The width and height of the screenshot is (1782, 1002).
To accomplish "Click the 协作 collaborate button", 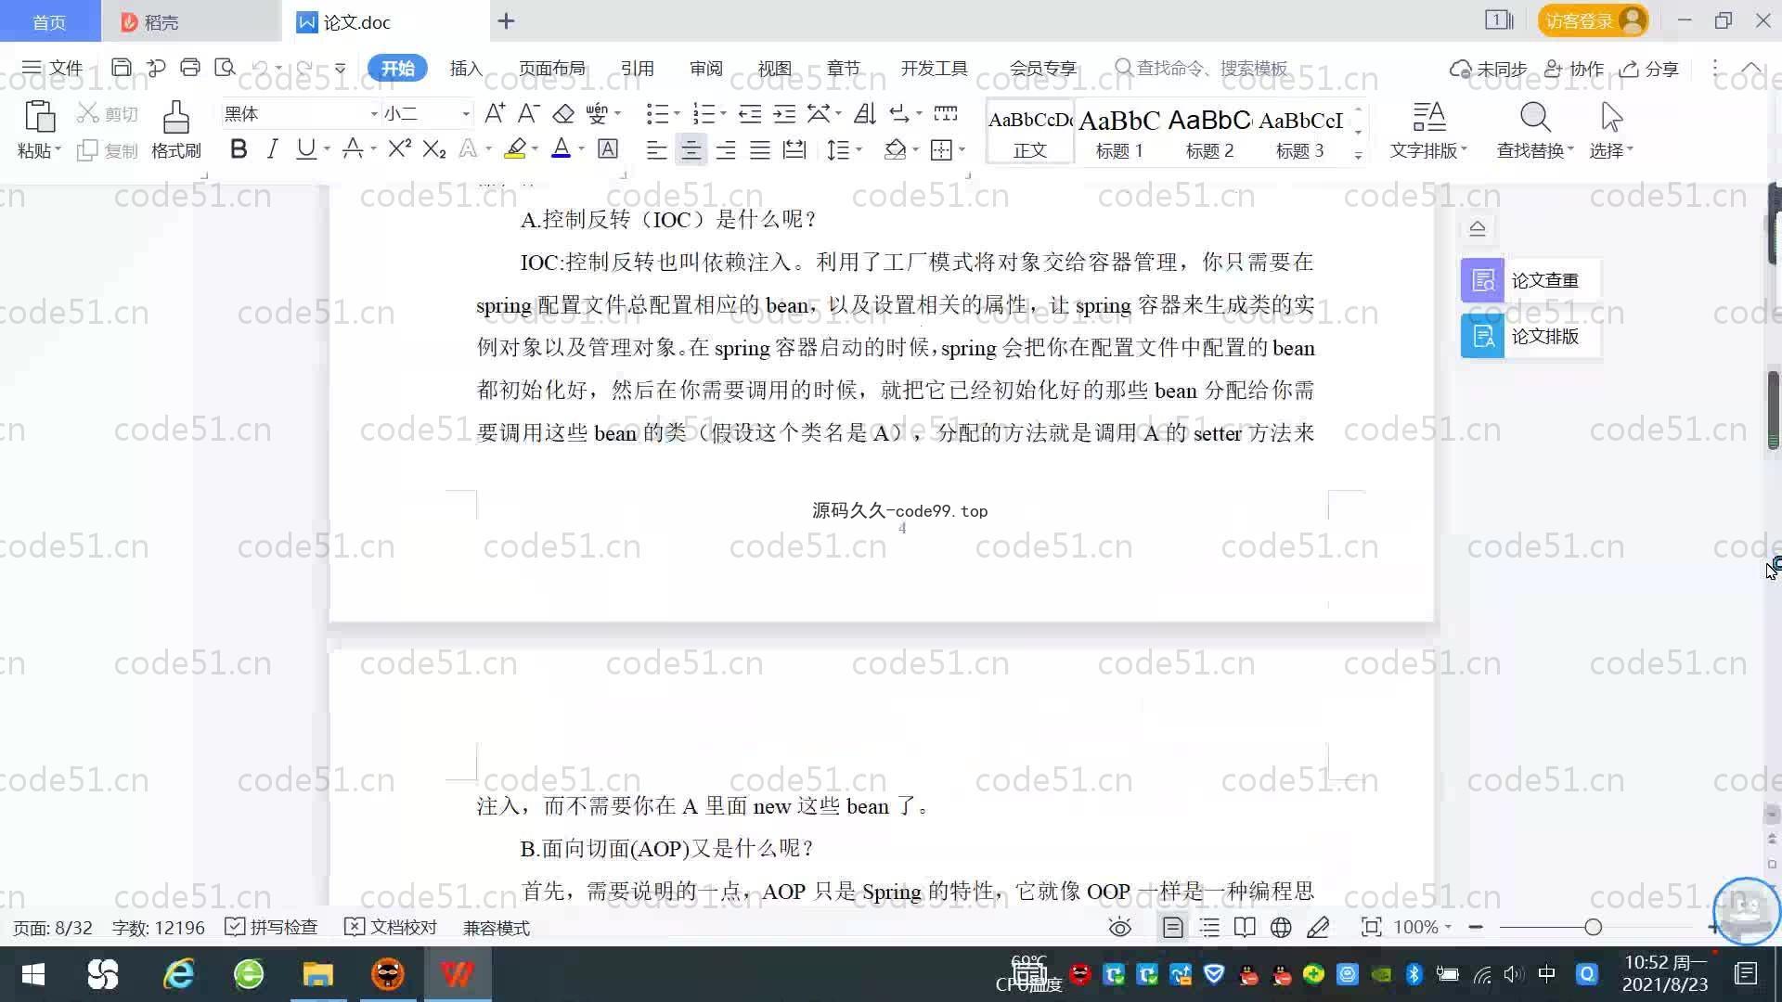I will click(x=1574, y=69).
